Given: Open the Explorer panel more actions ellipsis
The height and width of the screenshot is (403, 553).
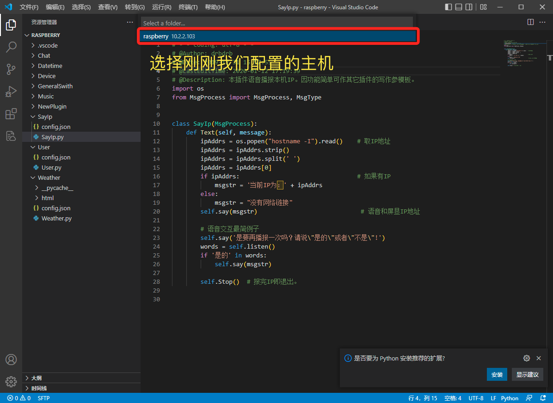Looking at the screenshot, I should 130,22.
